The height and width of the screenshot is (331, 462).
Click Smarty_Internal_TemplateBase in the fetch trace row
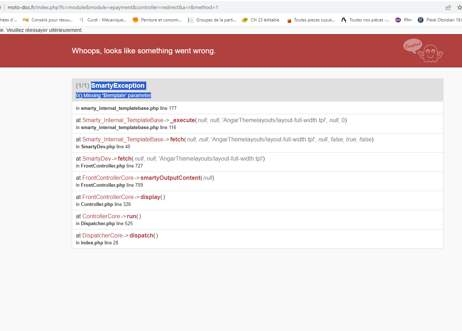pyautogui.click(x=123, y=139)
